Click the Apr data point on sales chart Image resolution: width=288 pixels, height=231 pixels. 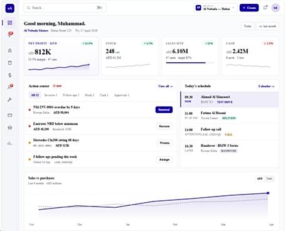pos(268,193)
